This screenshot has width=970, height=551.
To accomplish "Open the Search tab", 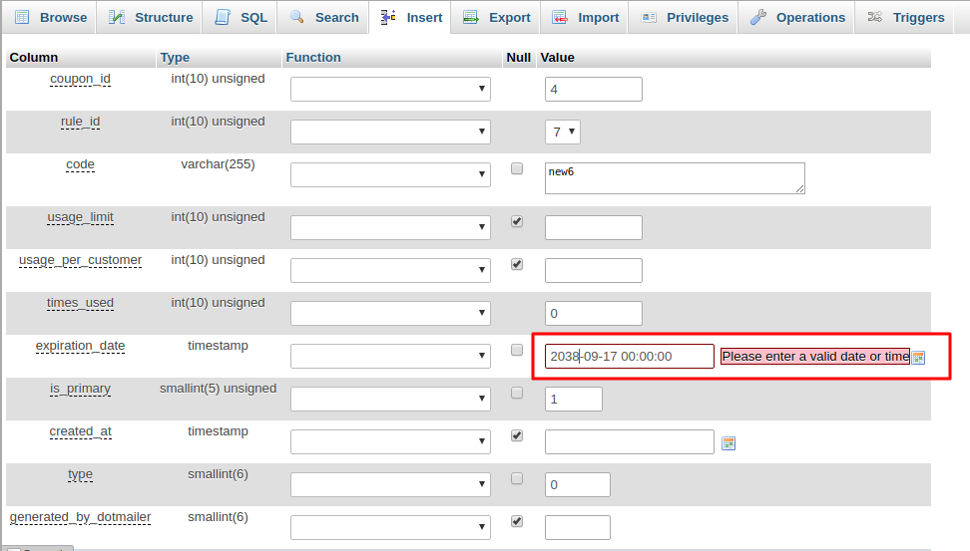I will point(323,17).
